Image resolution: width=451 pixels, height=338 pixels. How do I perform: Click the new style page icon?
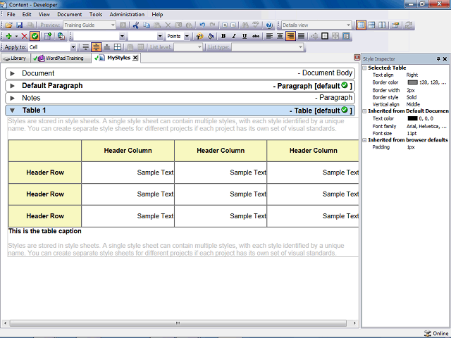[48, 36]
